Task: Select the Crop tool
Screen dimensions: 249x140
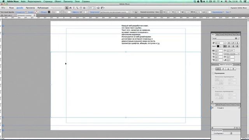Action: [x=70, y=8]
